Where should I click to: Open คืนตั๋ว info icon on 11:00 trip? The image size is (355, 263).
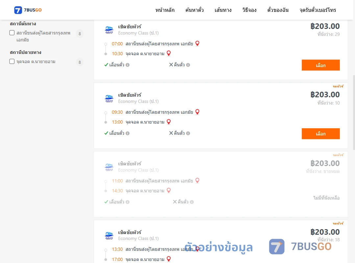tap(192, 202)
